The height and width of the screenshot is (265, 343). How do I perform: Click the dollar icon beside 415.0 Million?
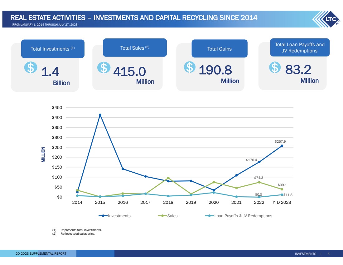104,68
